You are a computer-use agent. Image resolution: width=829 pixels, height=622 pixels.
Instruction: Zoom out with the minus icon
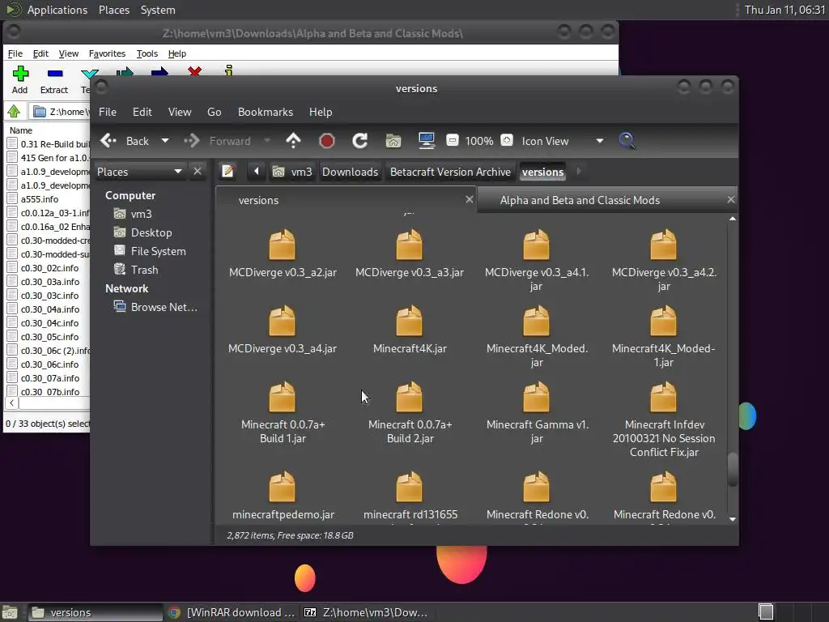[452, 141]
